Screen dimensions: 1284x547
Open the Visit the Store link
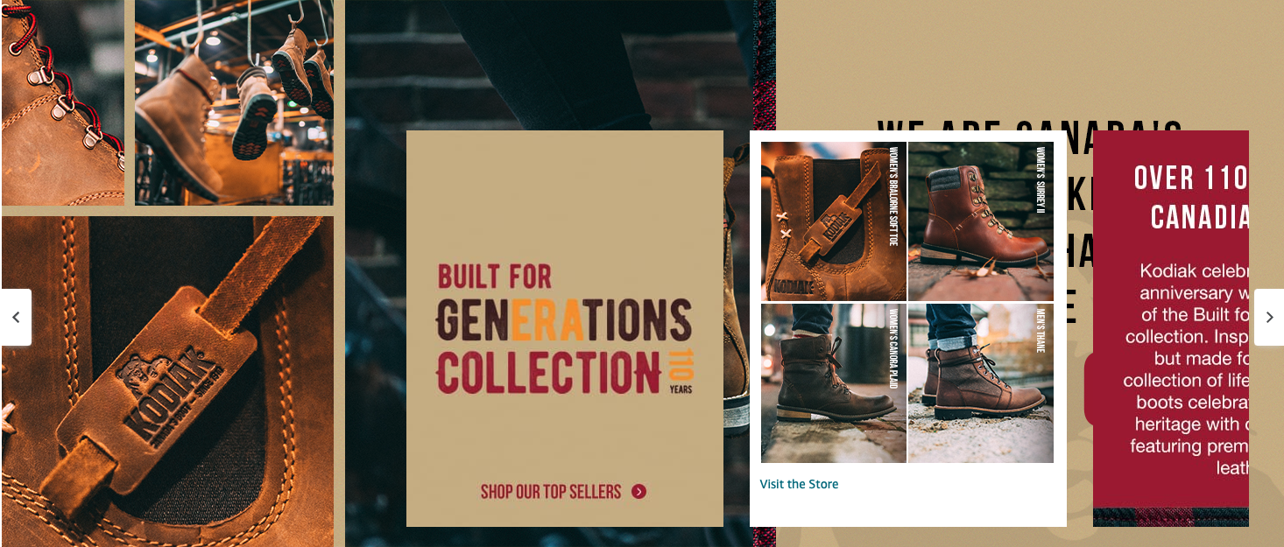pyautogui.click(x=799, y=484)
